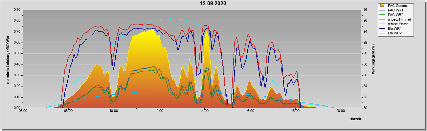Click the 0.50 left axis value
Screen dimensions: 427x131
[17, 53]
